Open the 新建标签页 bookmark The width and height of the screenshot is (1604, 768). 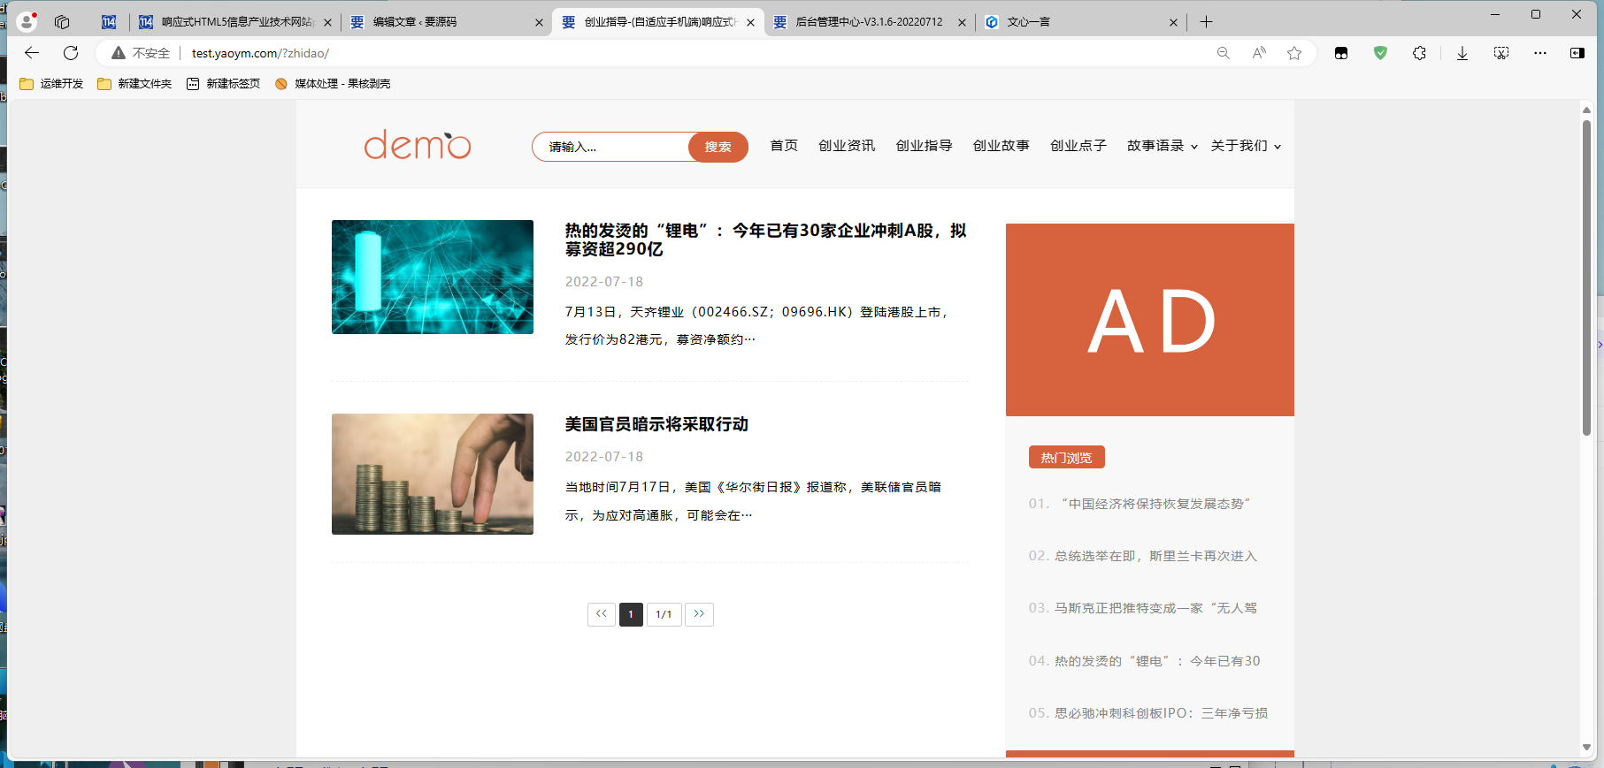pyautogui.click(x=223, y=84)
